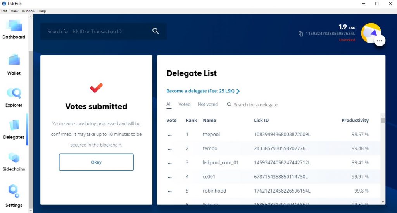Open the Settings section icon

pos(14,191)
